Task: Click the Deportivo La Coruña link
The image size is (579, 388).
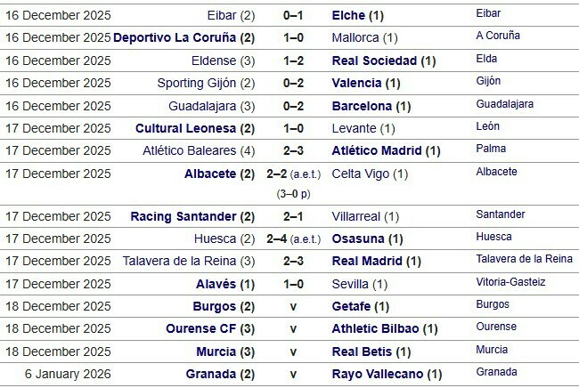Action: point(175,38)
